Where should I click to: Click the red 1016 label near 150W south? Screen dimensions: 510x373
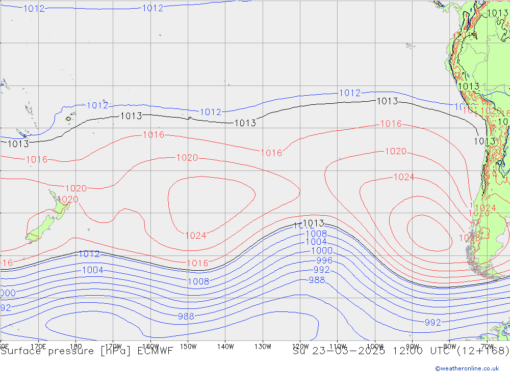[197, 263]
